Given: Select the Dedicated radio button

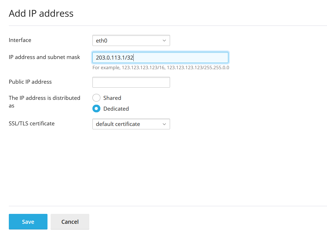Looking at the screenshot, I should click(x=96, y=108).
